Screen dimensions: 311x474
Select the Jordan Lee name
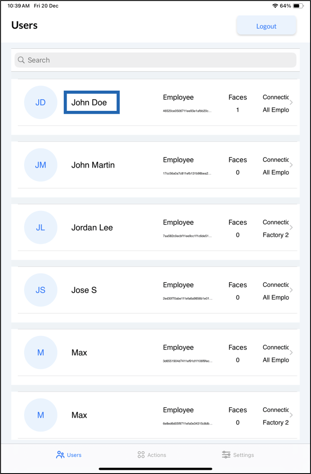[x=92, y=227]
